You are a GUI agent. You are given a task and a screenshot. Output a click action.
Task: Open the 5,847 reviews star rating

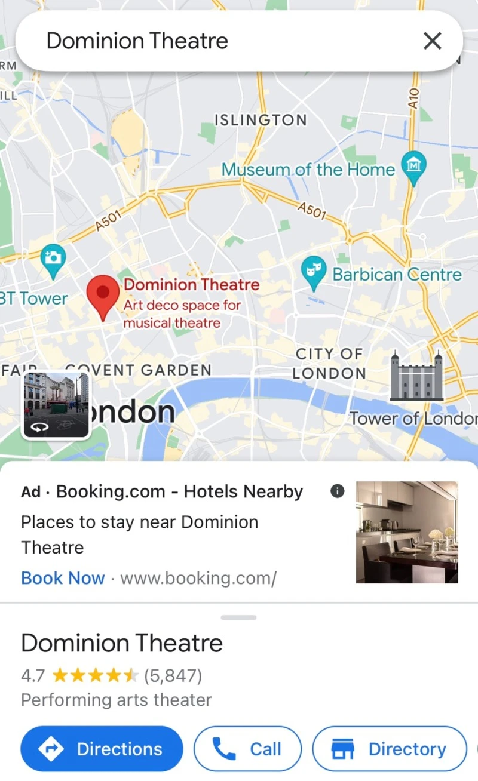click(x=112, y=675)
